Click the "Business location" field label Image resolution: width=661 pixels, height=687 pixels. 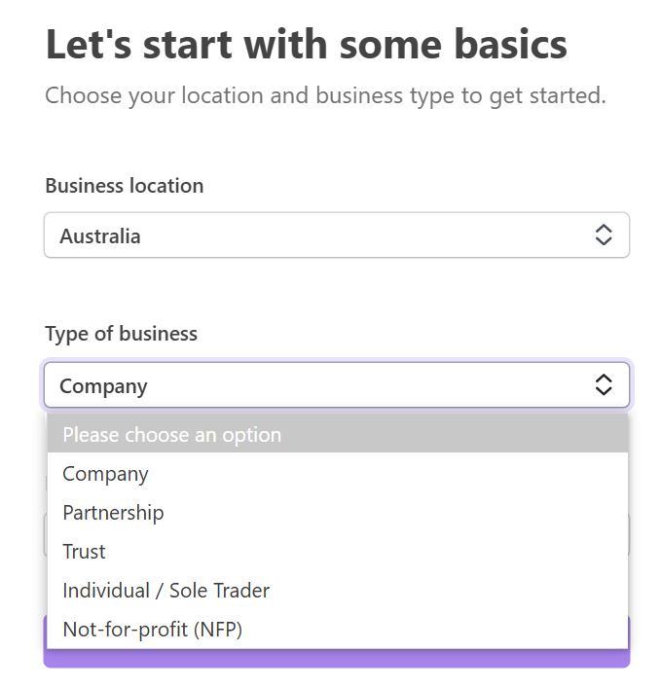125,185
